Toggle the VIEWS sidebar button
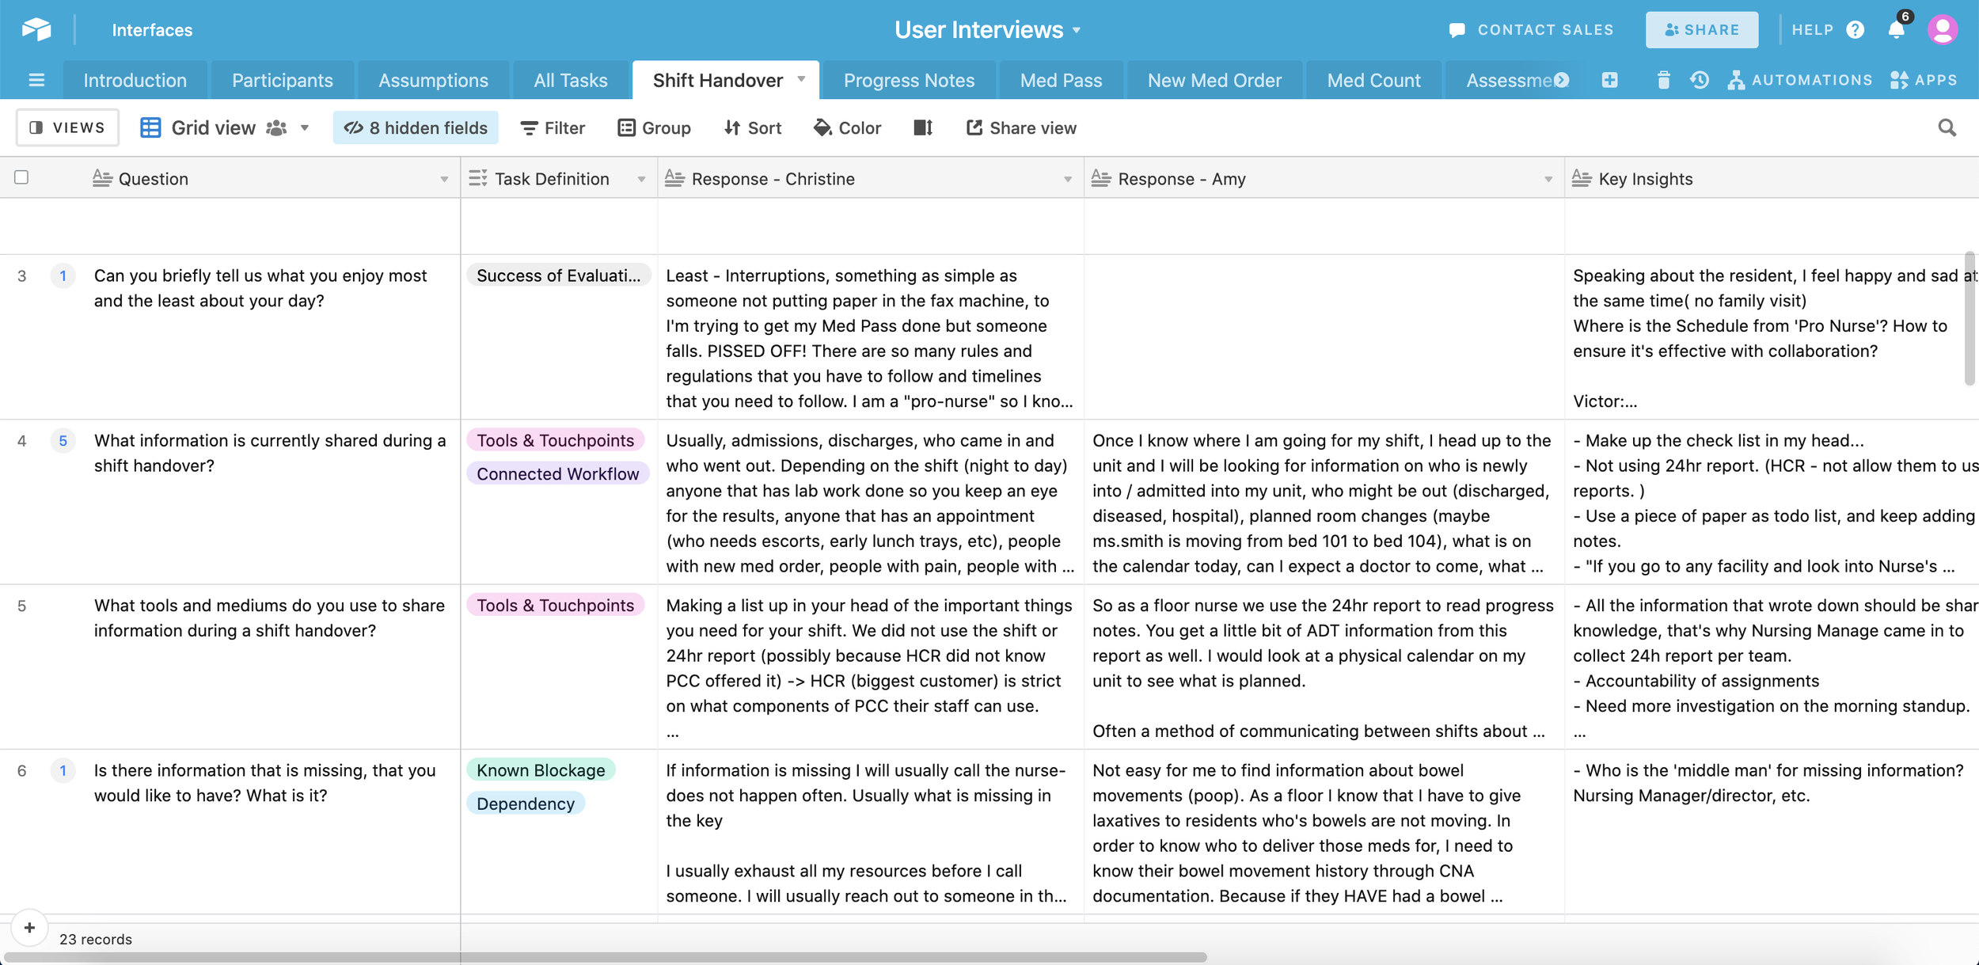Image resolution: width=1979 pixels, height=965 pixels. 67,127
